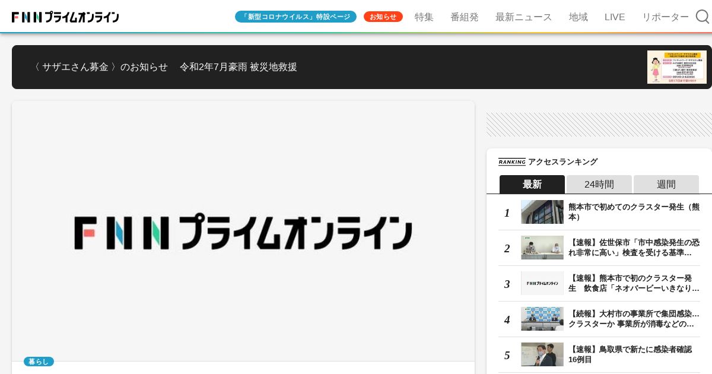
Task: Open article 【速報】鳥取県で新たに感染者確認 16例目
Action: tap(630, 354)
